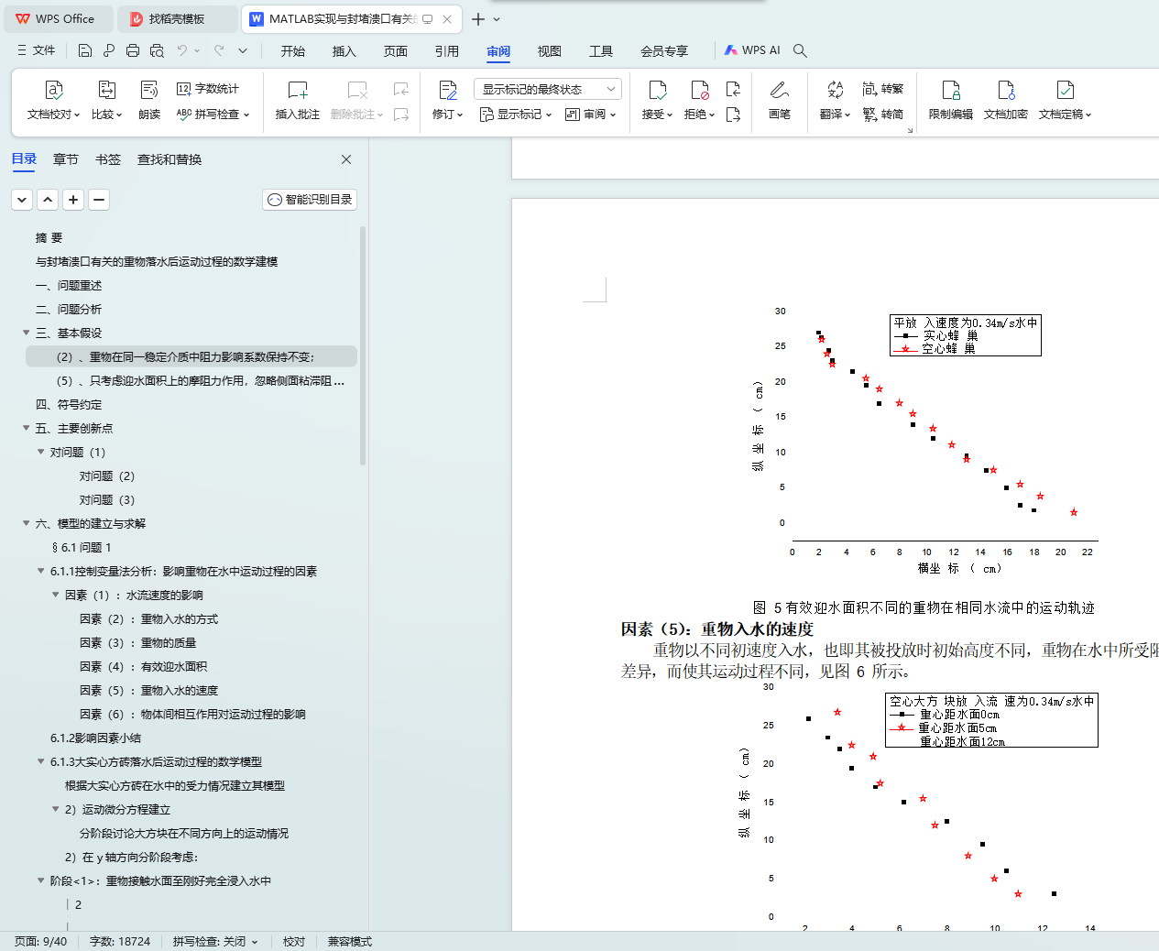Collapse the 五、主要创新点 outline node
Viewport: 1159px width, 951px height.
pyautogui.click(x=26, y=428)
